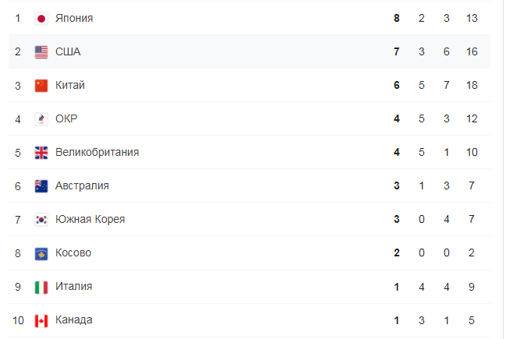Viewport: 506px width, 339px height.
Task: Open the Япония country link
Action: point(74,19)
